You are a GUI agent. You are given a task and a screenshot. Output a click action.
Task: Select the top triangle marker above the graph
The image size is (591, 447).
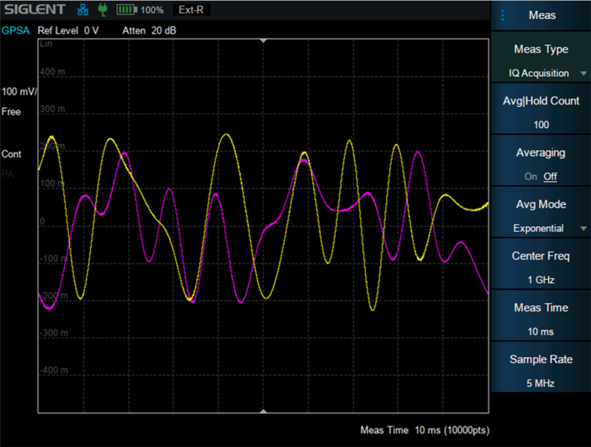(264, 41)
